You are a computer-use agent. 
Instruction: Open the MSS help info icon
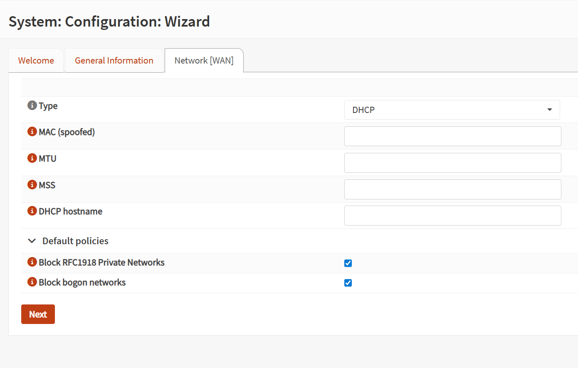[x=32, y=185]
